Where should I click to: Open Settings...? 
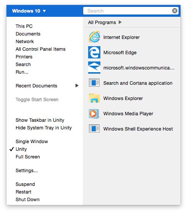[x=27, y=171]
